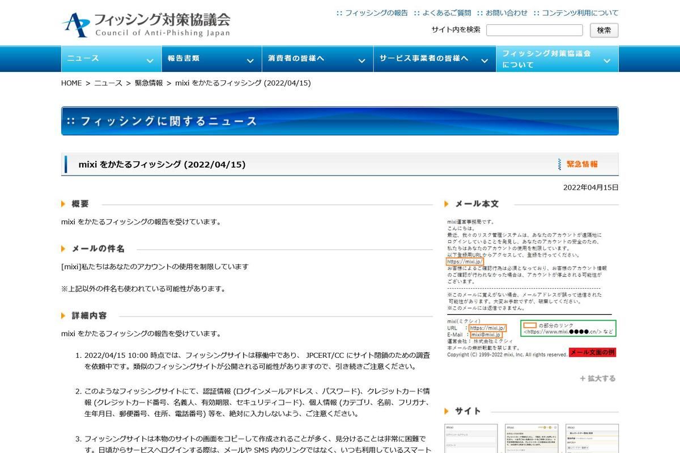The width and height of the screenshot is (680, 453).
Task: Expand ニュース menu chevron arrow
Action: (150, 61)
